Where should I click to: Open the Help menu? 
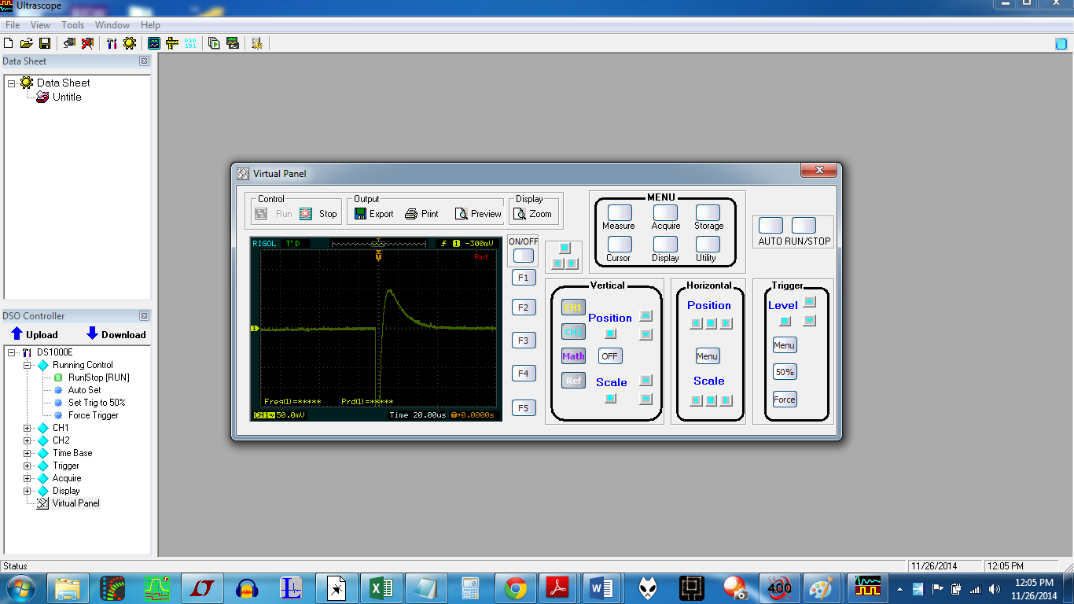[150, 25]
